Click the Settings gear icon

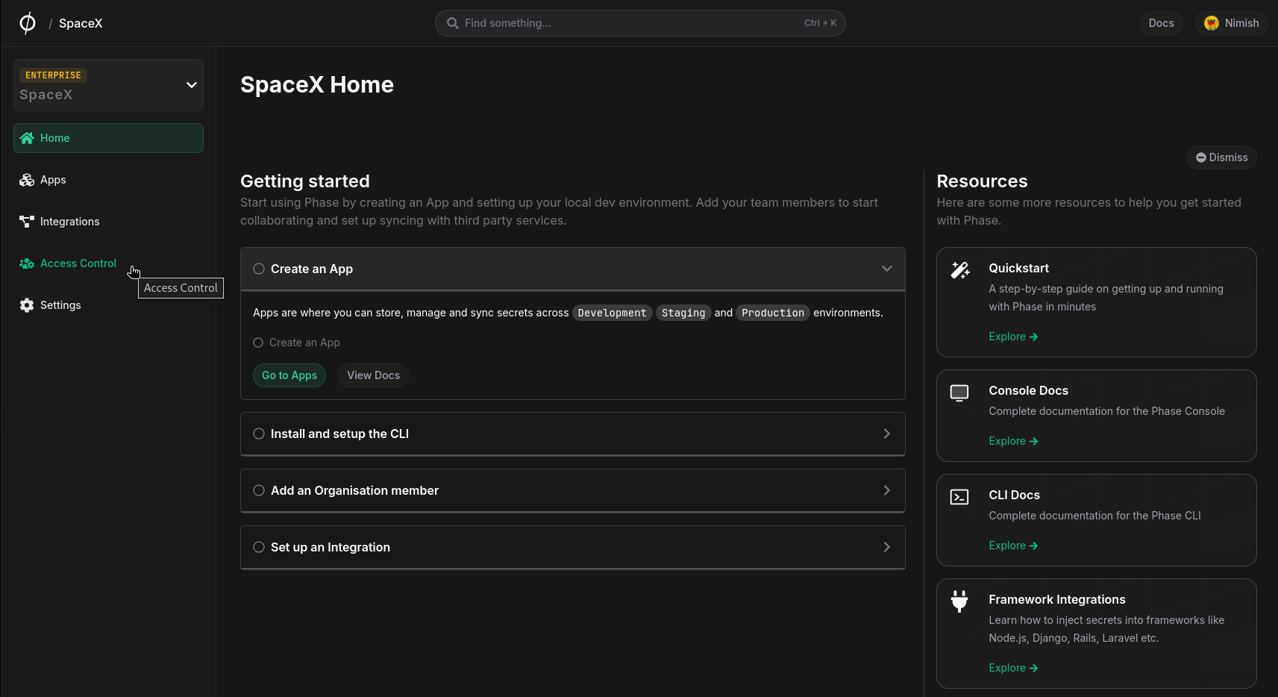coord(27,305)
